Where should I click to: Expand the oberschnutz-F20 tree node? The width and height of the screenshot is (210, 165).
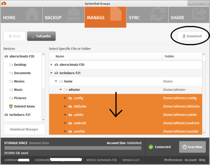pyautogui.click(x=52, y=65)
